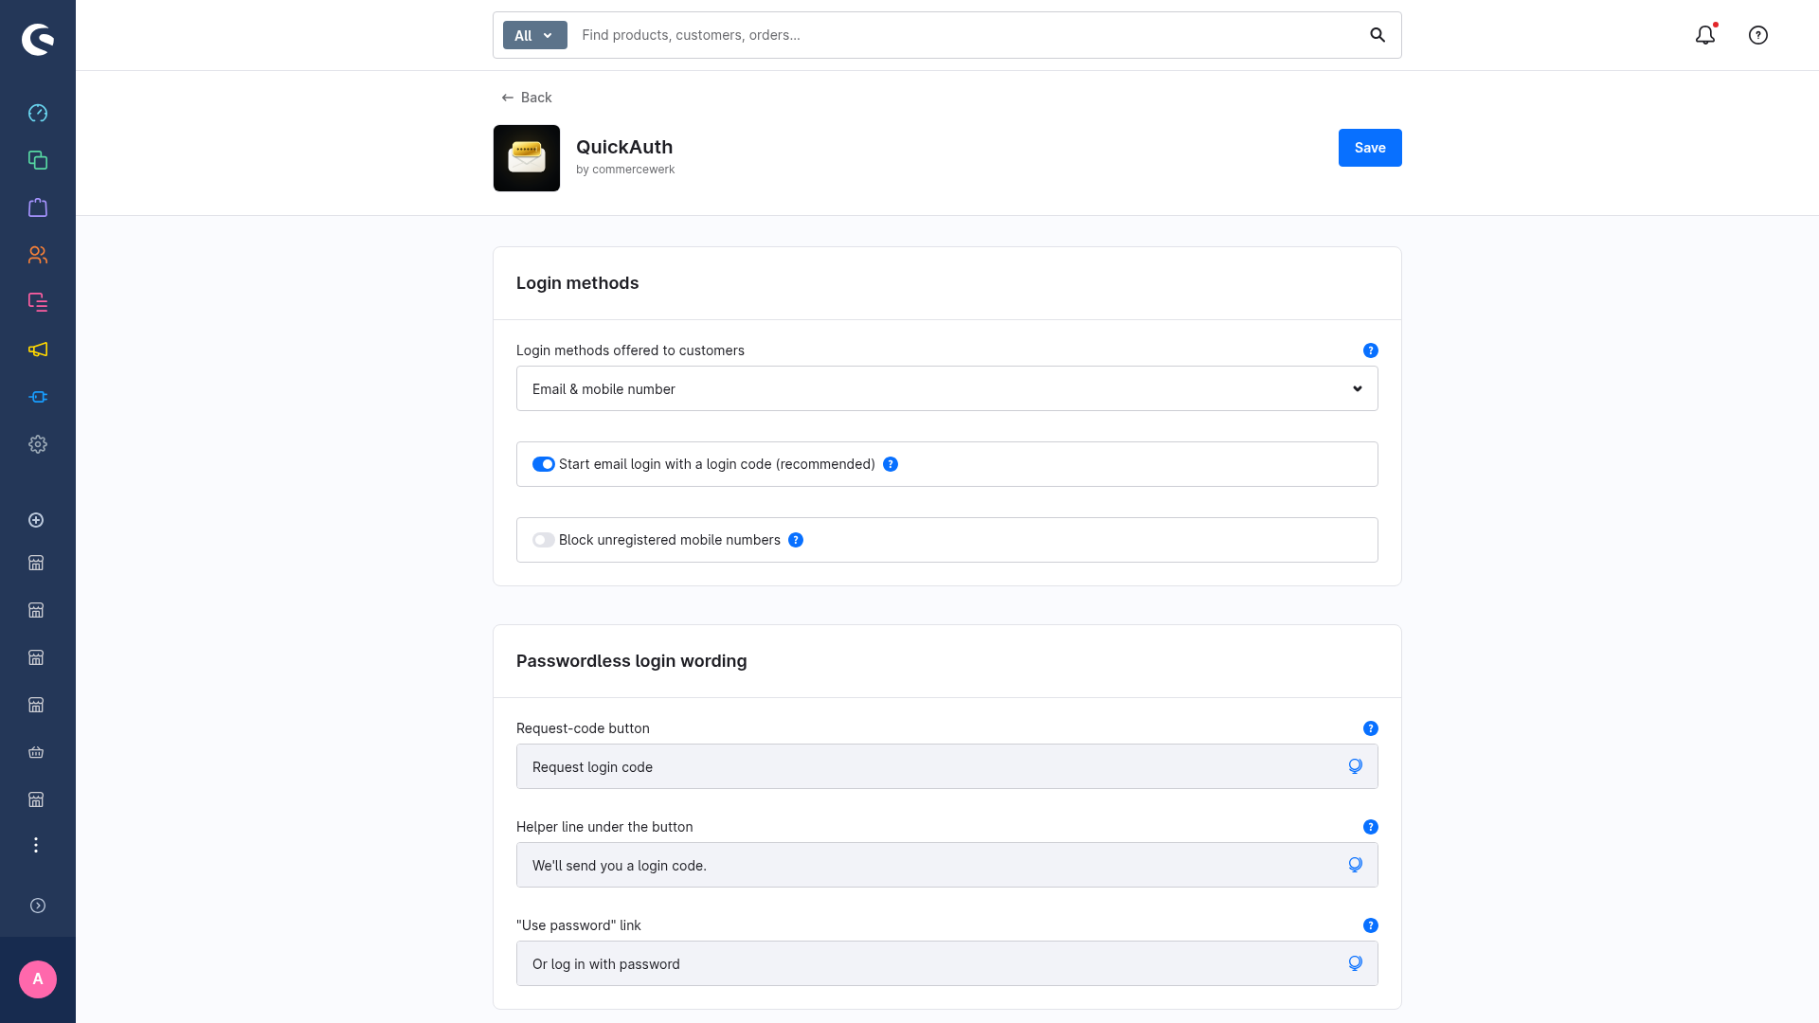This screenshot has height=1023, width=1819.
Task: Open the basket-shaped sales channel icon
Action: (x=36, y=752)
